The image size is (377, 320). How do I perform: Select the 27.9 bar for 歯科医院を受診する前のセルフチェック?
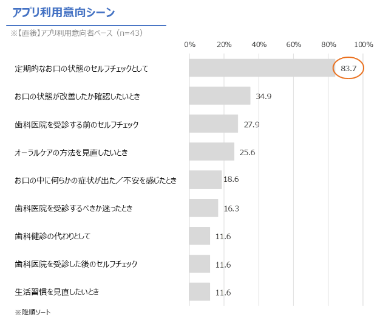pos(214,123)
